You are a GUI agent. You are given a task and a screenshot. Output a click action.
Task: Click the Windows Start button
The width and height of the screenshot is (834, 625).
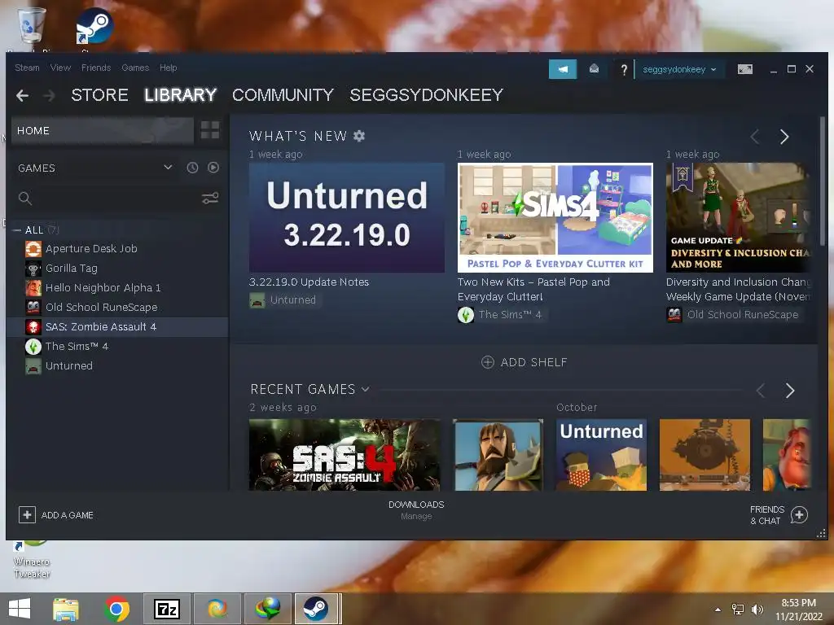[x=20, y=609]
